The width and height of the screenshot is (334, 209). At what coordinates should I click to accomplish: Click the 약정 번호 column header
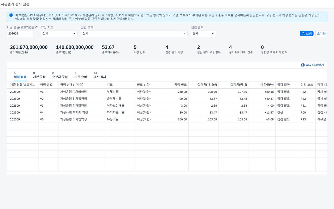(x=48, y=85)
